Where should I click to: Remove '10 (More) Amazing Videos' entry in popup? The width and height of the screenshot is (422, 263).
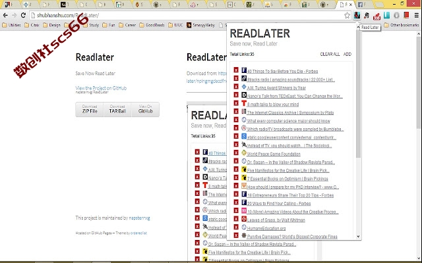click(x=236, y=210)
